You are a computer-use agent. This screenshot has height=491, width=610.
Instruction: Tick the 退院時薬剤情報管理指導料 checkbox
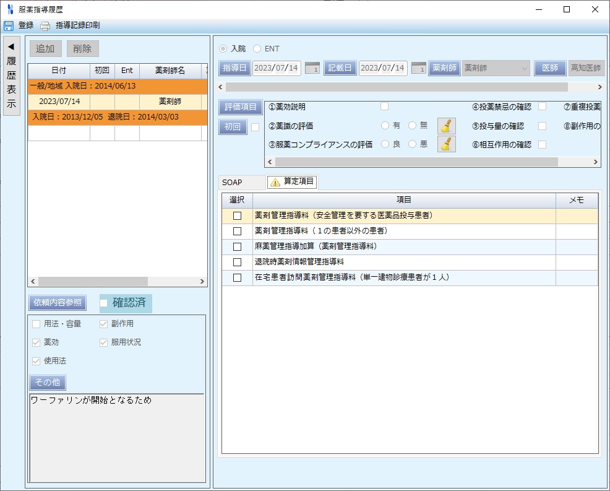pos(237,263)
